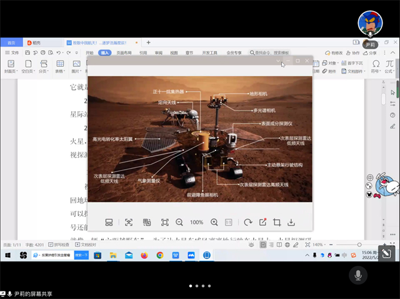Toggle 拼写检查 spell check in status bar
This screenshot has width=400, height=299.
click(x=59, y=245)
